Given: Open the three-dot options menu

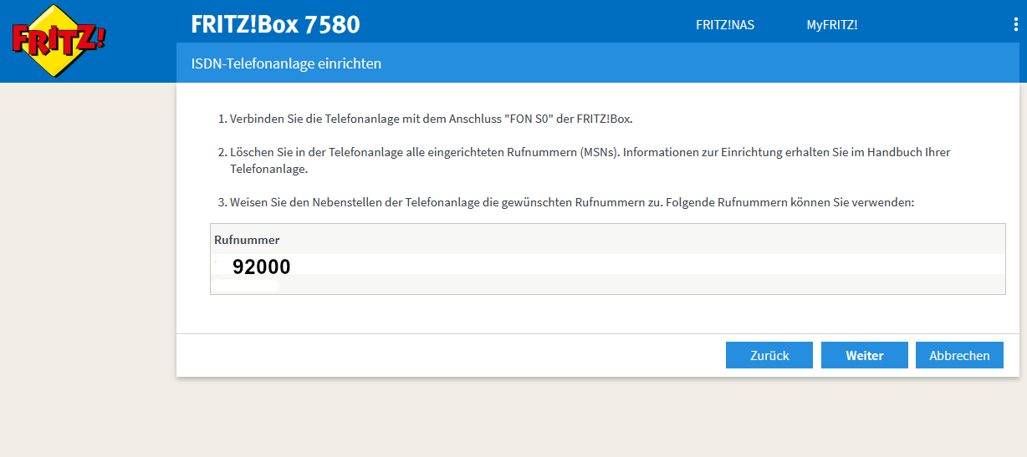Looking at the screenshot, I should [x=1015, y=25].
